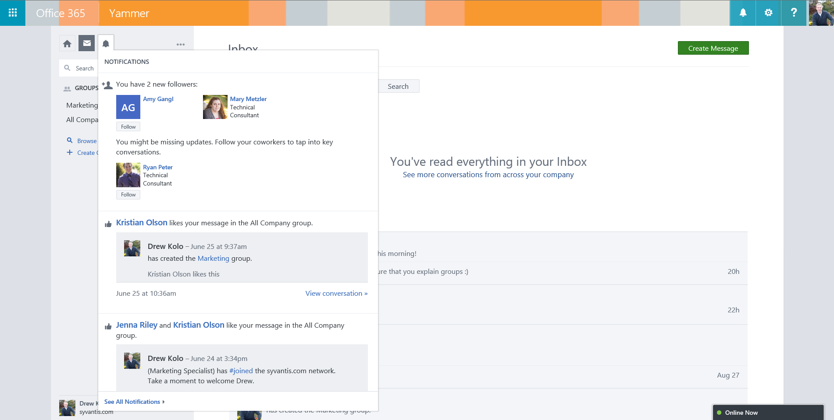
Task: Open the Online Now chat bar
Action: [x=768, y=412]
